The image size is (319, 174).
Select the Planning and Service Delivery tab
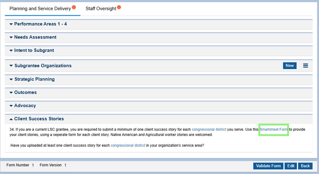pyautogui.click(x=40, y=9)
